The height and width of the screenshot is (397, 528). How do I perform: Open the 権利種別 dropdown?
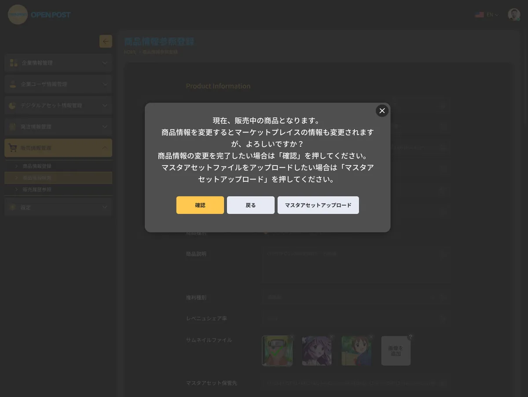pyautogui.click(x=357, y=298)
